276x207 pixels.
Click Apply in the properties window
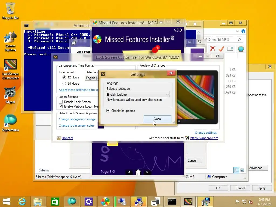tap(262, 188)
